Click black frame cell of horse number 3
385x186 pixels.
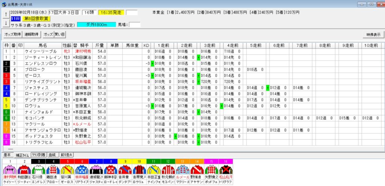[7, 64]
